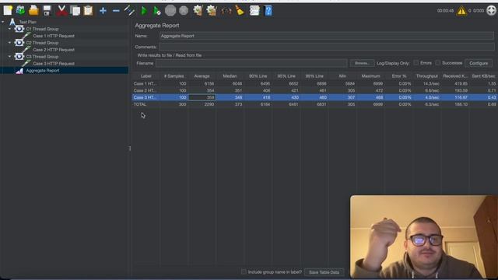
Task: Enable the Errors checkbox
Action: 416,63
